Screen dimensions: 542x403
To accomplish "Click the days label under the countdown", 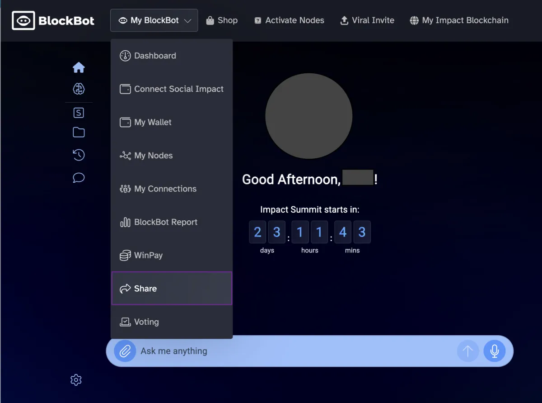I will point(267,250).
